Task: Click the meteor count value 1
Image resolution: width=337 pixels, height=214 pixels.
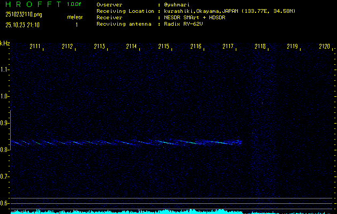Action: (76, 25)
